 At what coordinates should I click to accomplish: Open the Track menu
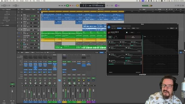17,1
